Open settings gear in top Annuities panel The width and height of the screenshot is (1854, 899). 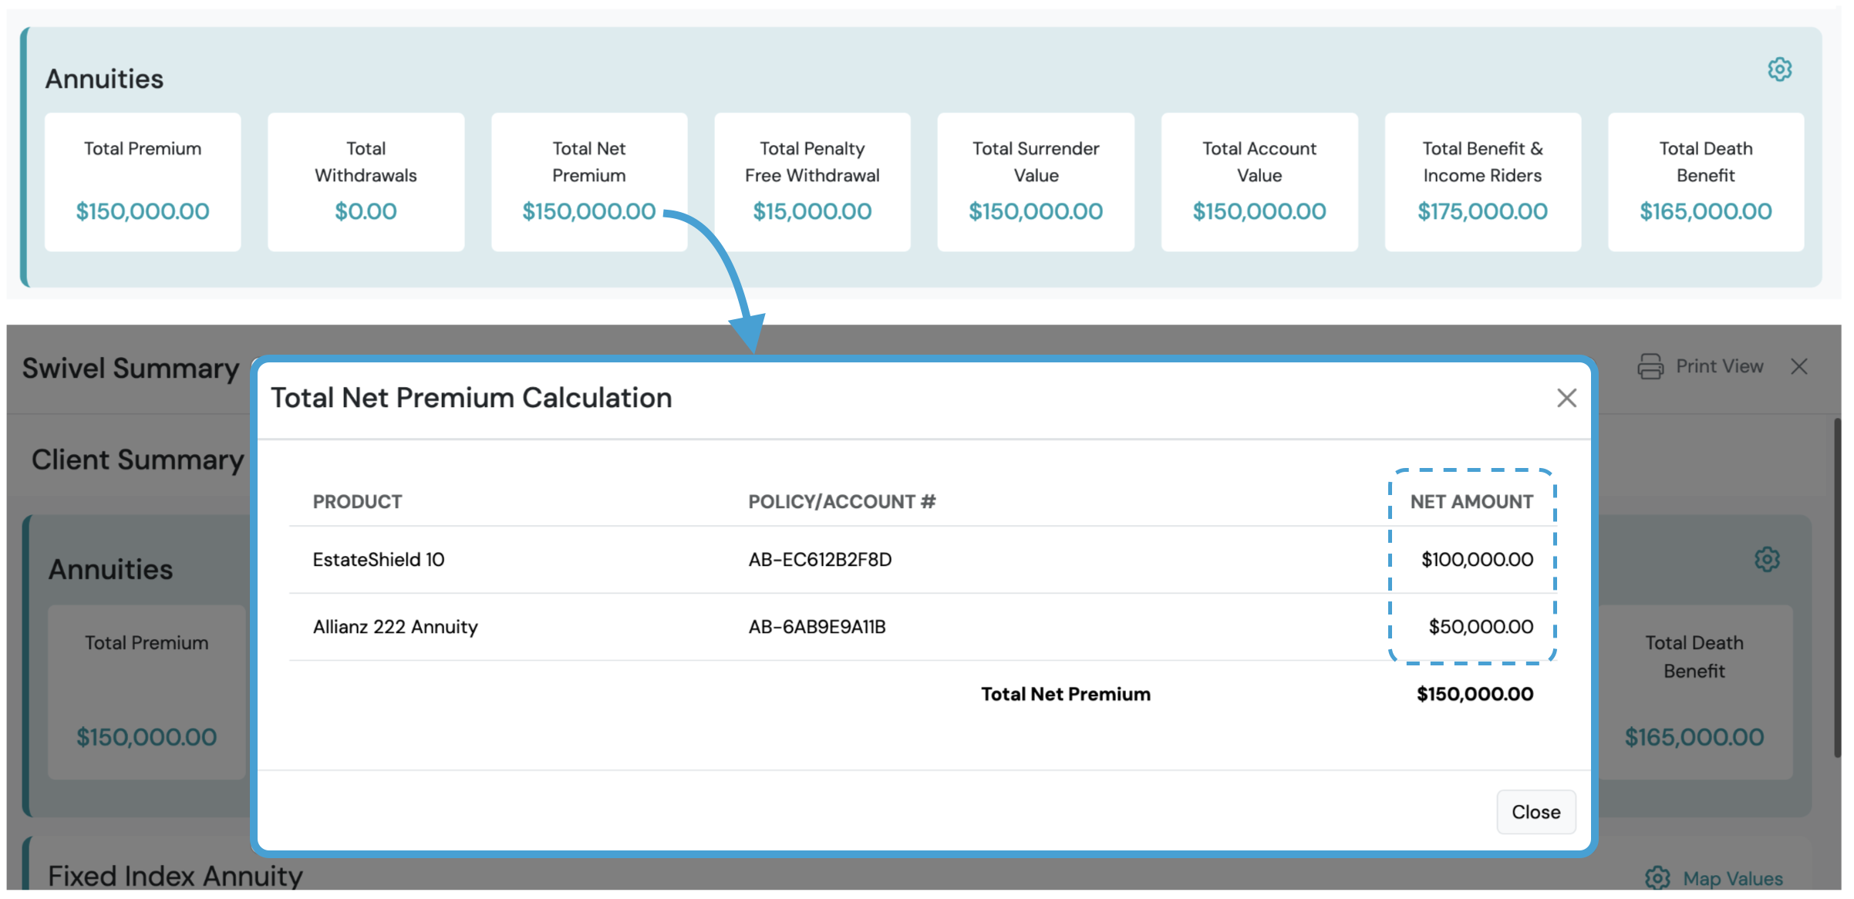click(1779, 69)
